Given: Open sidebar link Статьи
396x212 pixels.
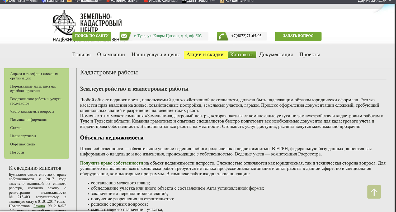Looking at the screenshot, I should click(16, 128).
